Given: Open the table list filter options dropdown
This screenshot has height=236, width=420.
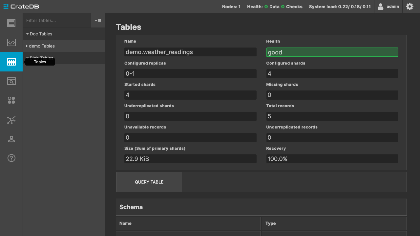Looking at the screenshot, I should (98, 20).
